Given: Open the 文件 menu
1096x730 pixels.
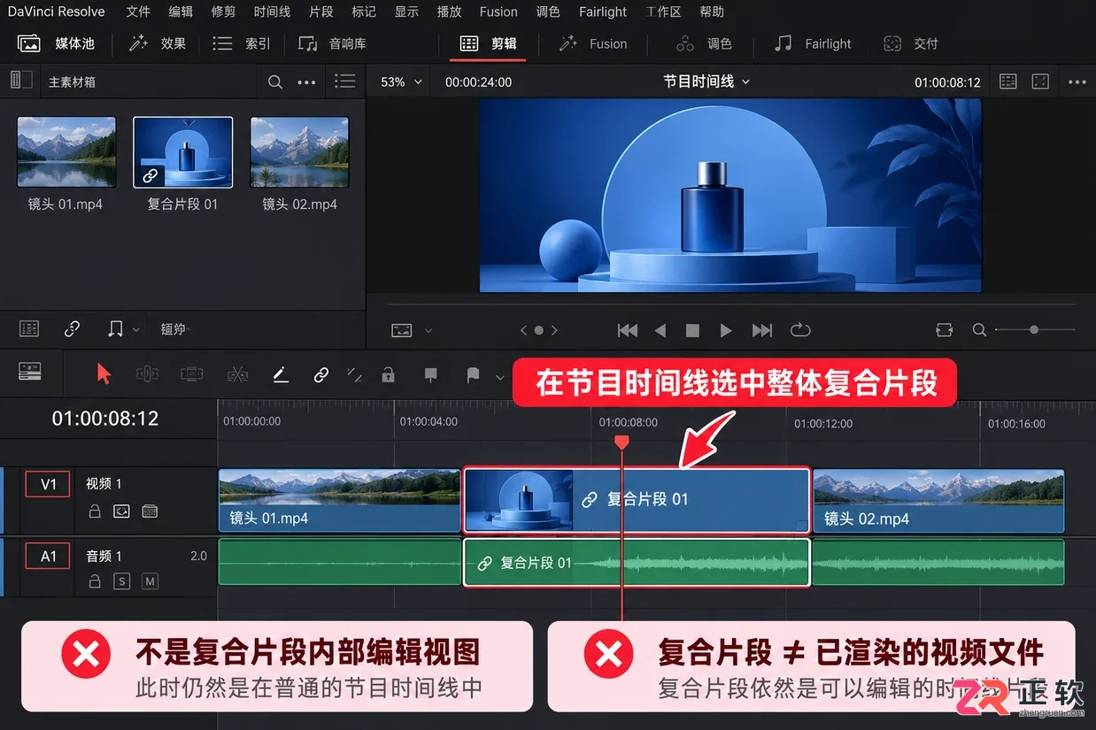Looking at the screenshot, I should pos(138,12).
